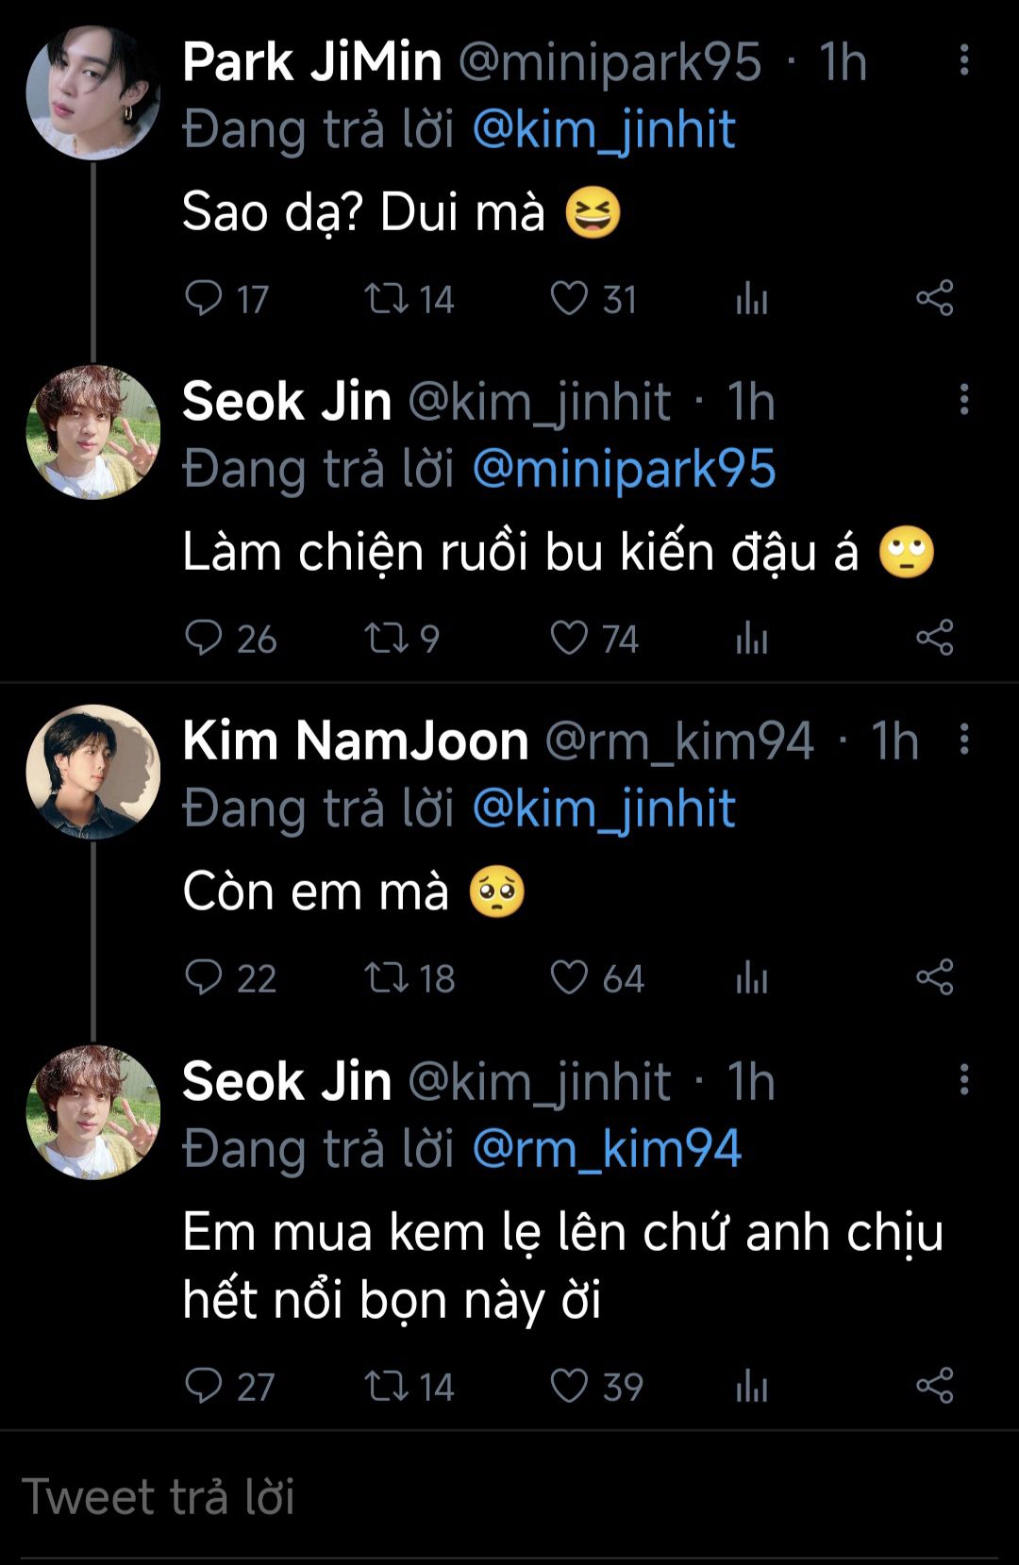Viewport: 1019px width, 1565px height.
Task: View analytics for Seok Jin's "Làm chiện" tweet
Action: point(752,640)
